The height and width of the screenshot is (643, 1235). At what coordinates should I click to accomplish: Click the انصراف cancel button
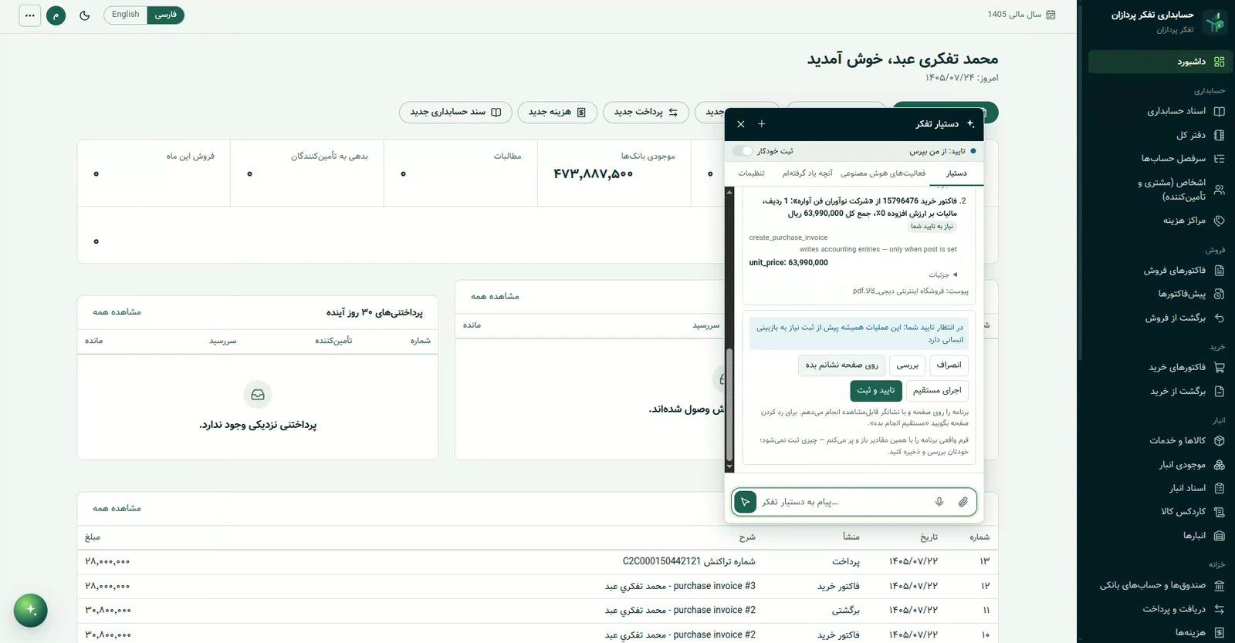point(949,365)
